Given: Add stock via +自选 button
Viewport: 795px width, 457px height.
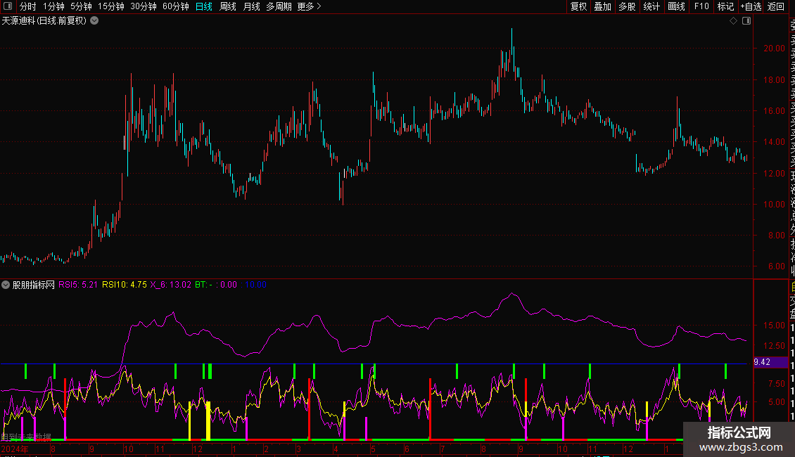Looking at the screenshot, I should [x=751, y=6].
